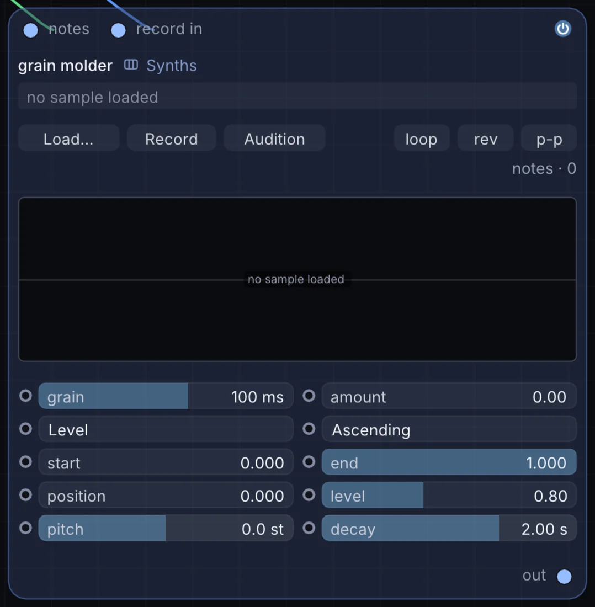The height and width of the screenshot is (607, 595).
Task: Click the empty waveform display
Action: pos(297,279)
